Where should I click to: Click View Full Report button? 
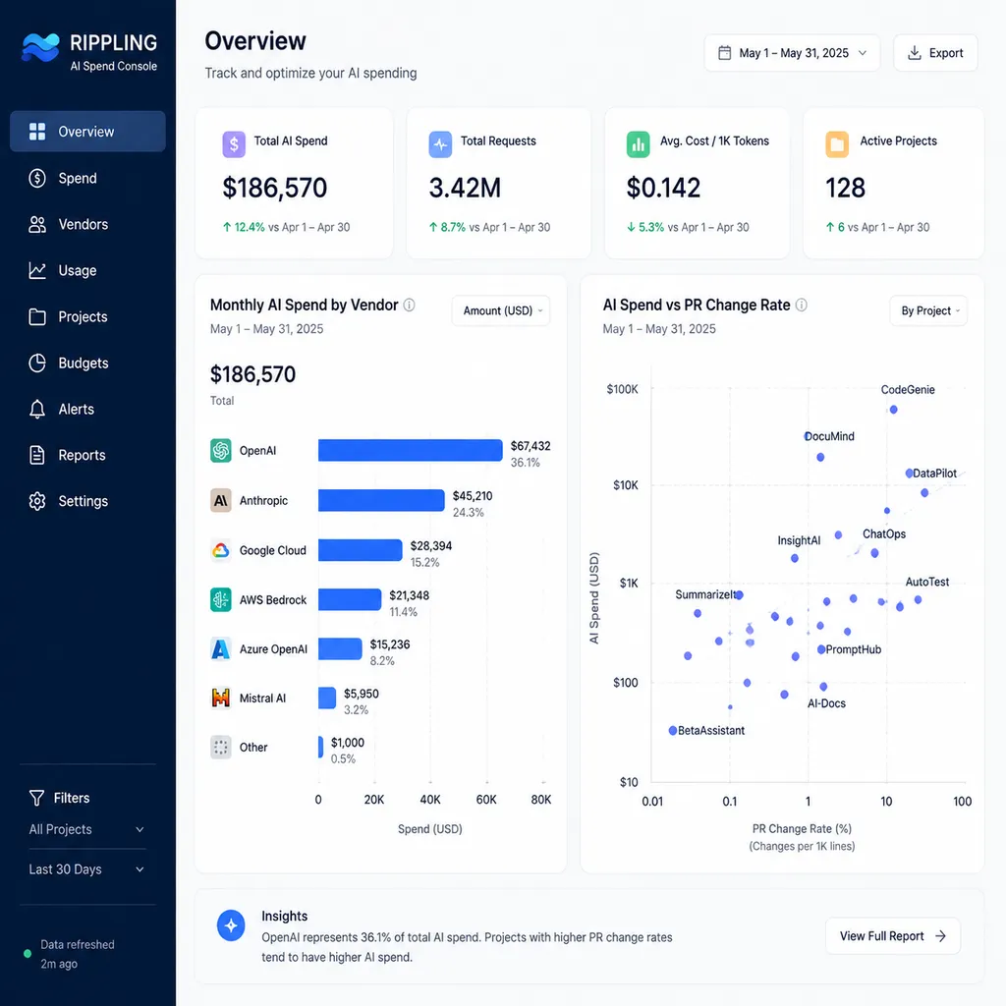[892, 936]
